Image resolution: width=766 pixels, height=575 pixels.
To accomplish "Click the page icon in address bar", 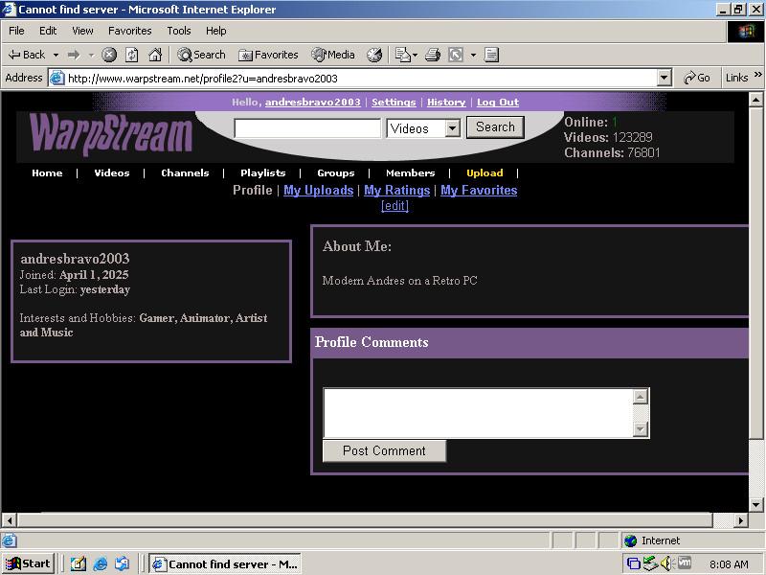I will 57,78.
